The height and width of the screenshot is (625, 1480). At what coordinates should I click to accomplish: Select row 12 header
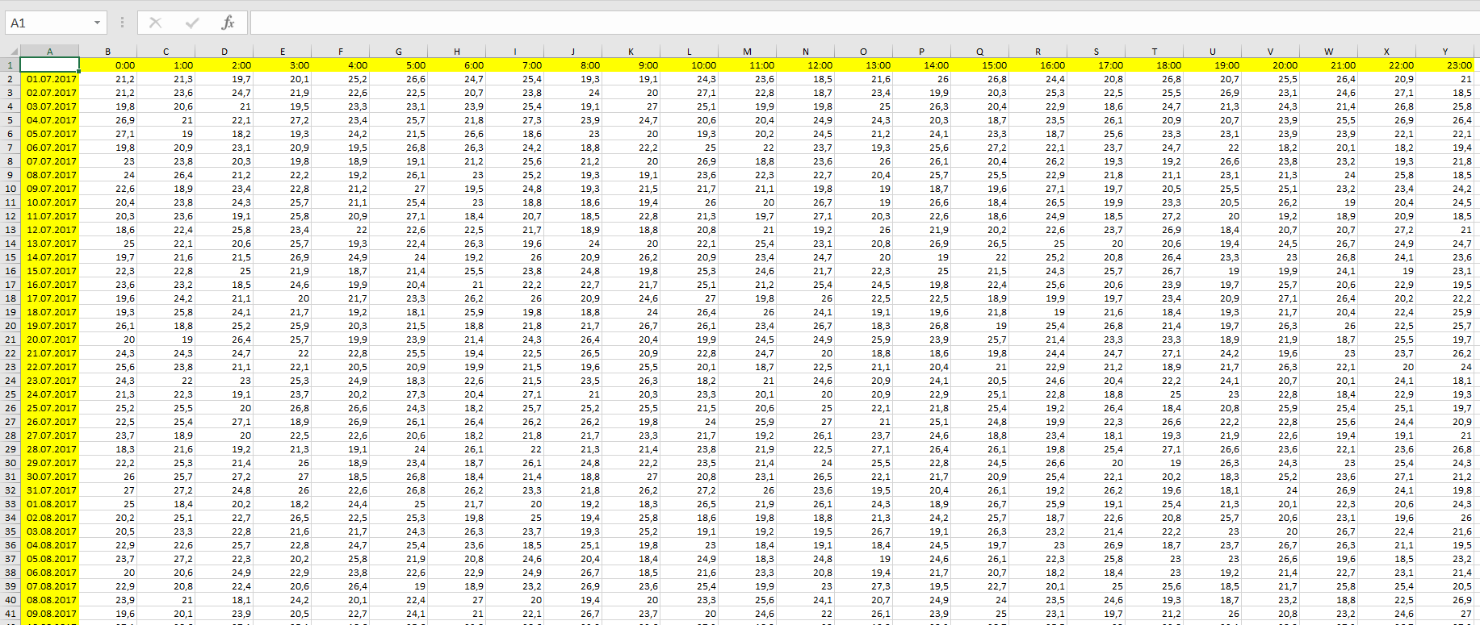pos(10,216)
